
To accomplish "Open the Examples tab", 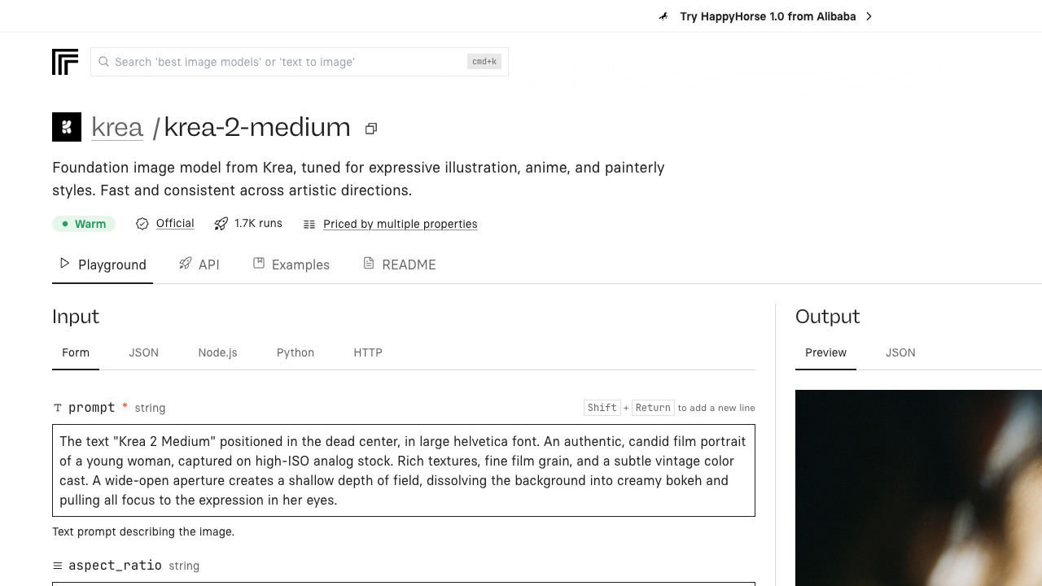I will tap(291, 265).
